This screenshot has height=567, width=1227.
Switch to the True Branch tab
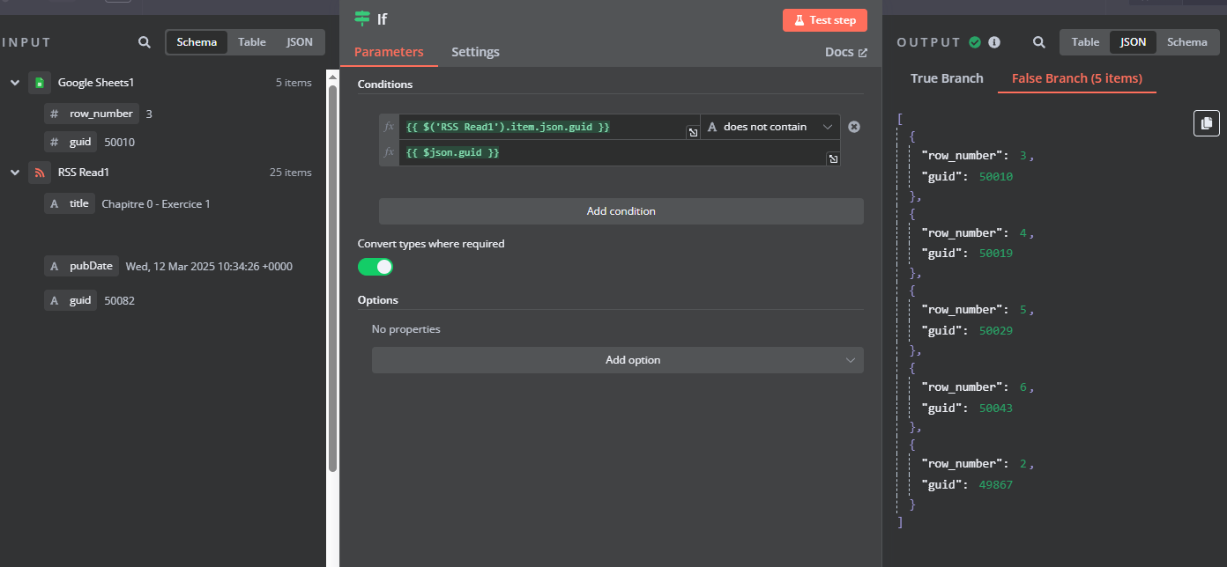(947, 78)
